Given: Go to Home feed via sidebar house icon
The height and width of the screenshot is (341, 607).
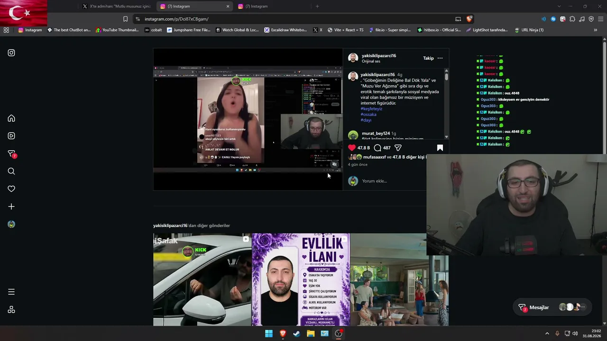Looking at the screenshot, I should point(11,118).
